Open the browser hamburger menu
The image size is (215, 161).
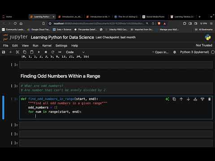211,23
